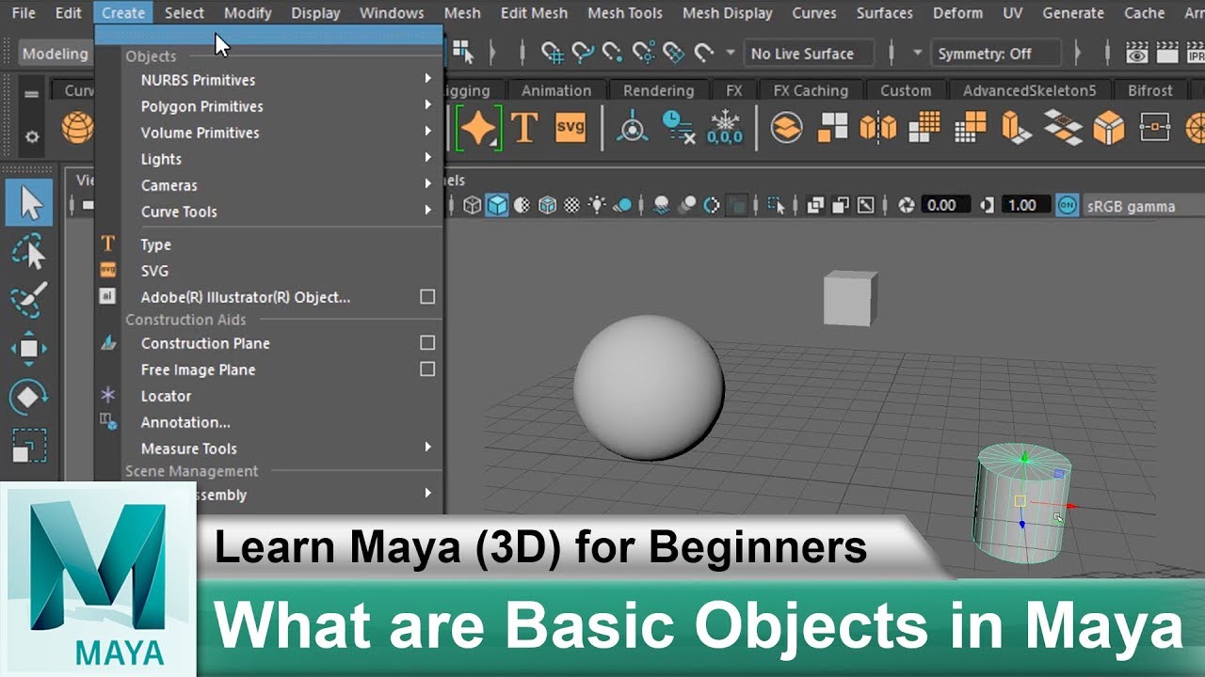Activate the Lasso Select tool

[29, 252]
